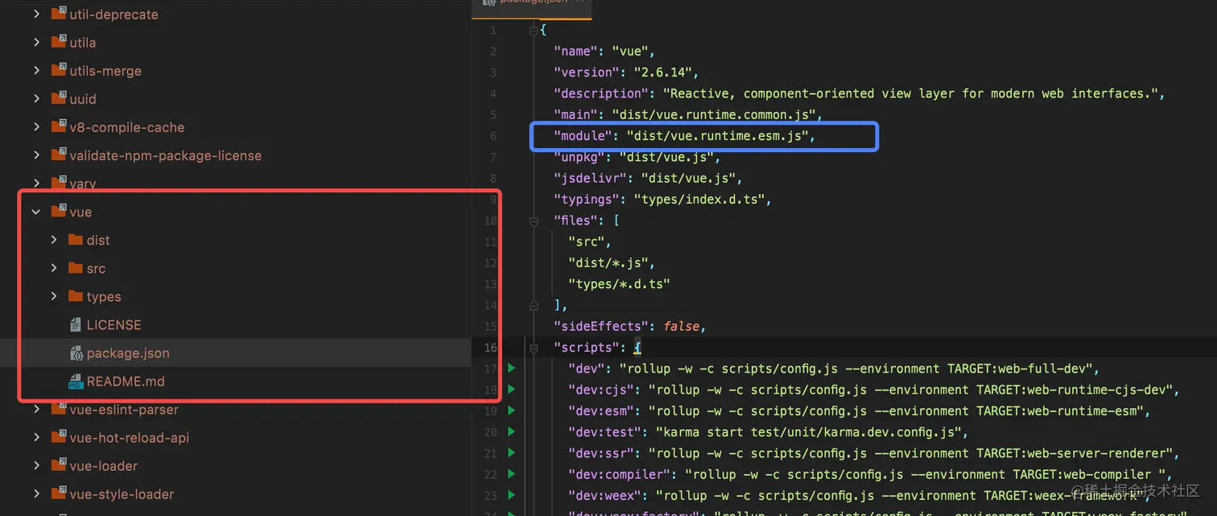Fold the root JSON object on line 1
Screen dimensions: 1217x516
[533, 31]
